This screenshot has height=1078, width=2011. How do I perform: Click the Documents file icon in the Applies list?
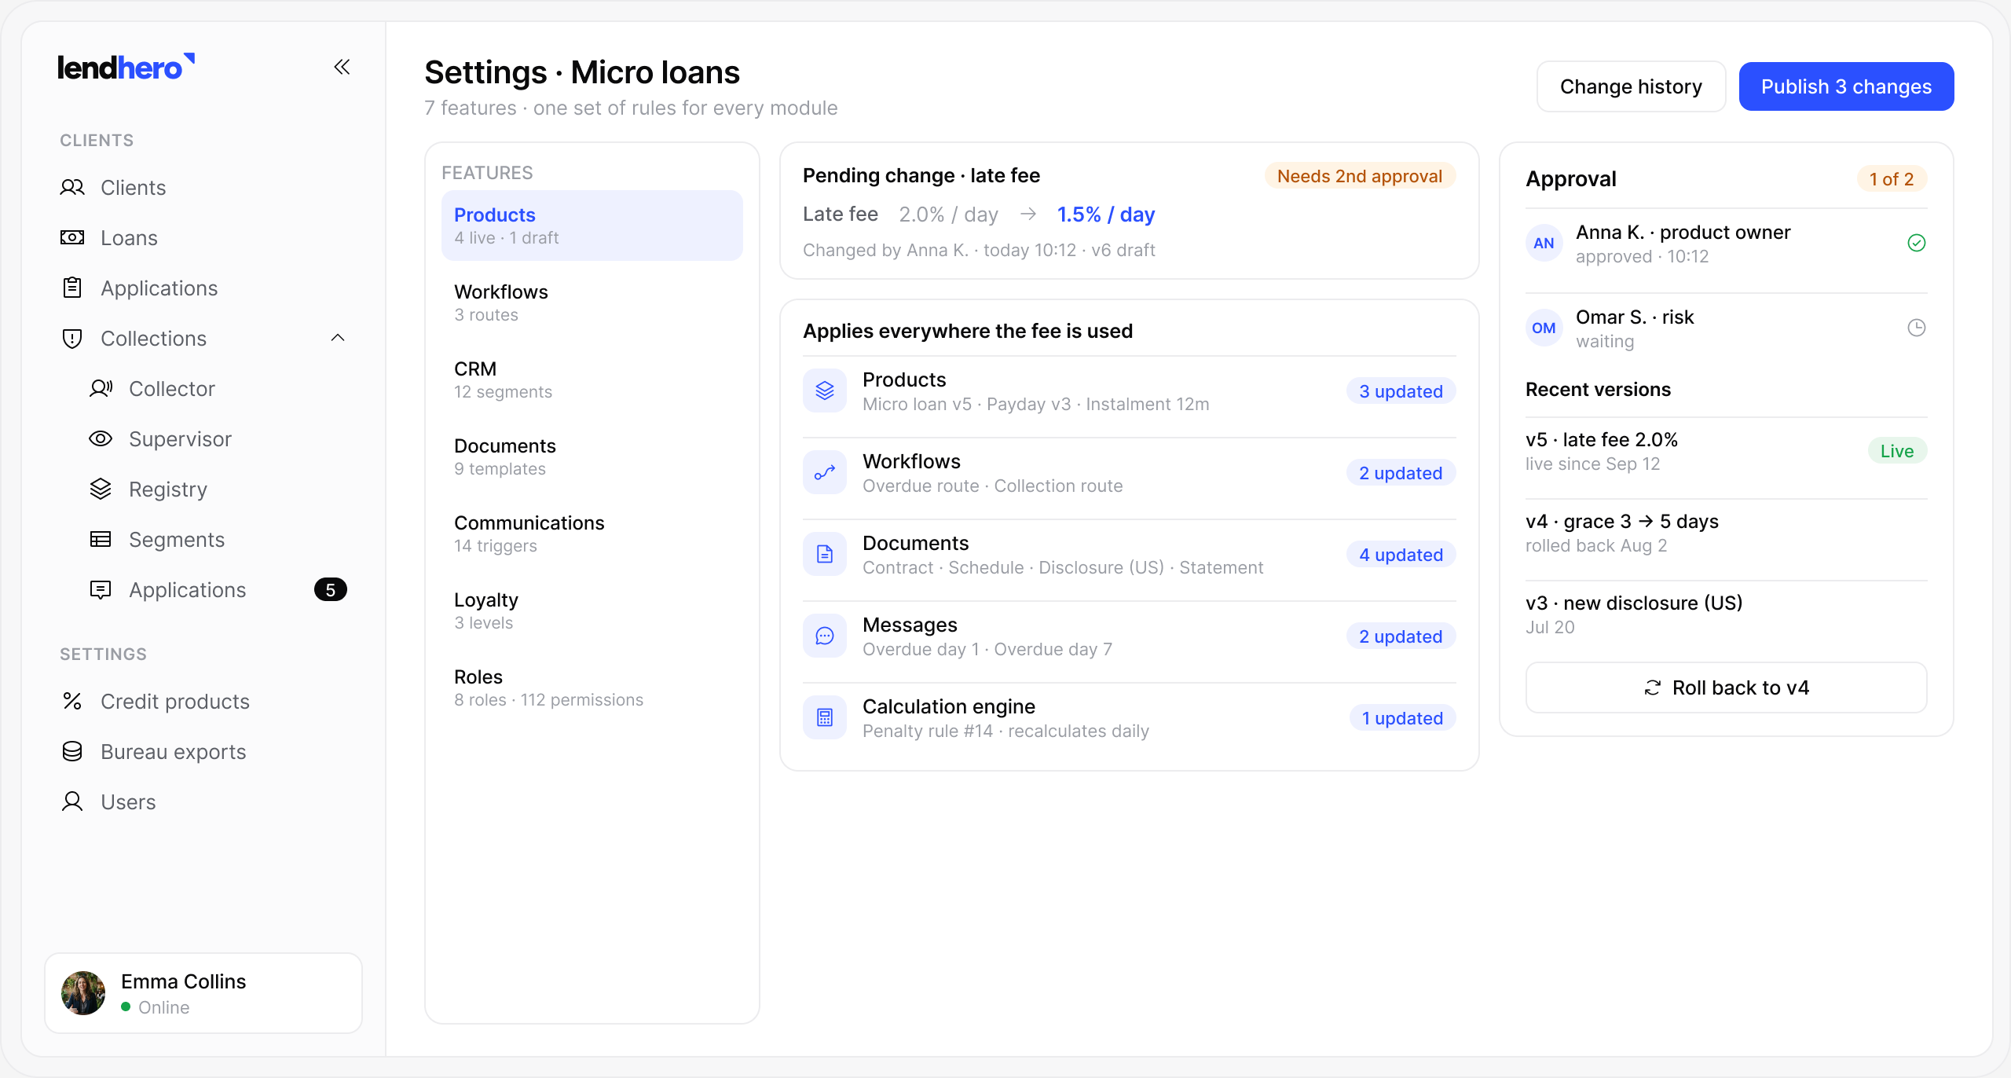[825, 554]
